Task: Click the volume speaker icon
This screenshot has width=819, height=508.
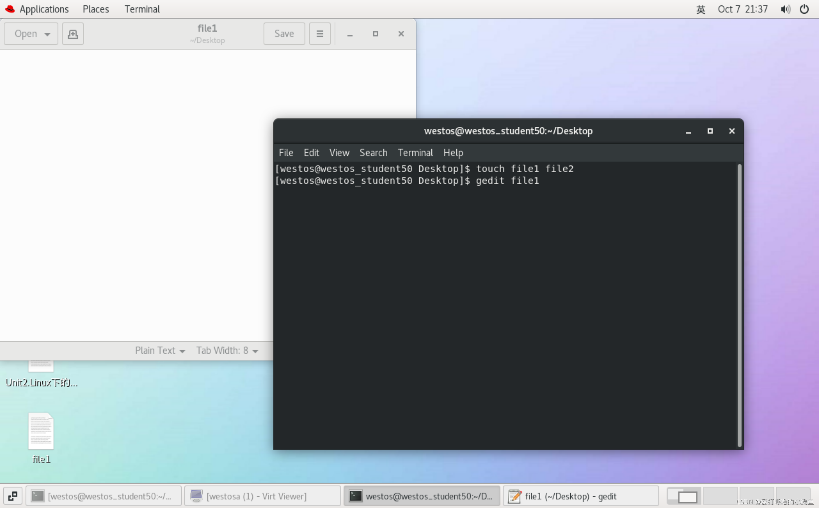Action: [x=785, y=9]
